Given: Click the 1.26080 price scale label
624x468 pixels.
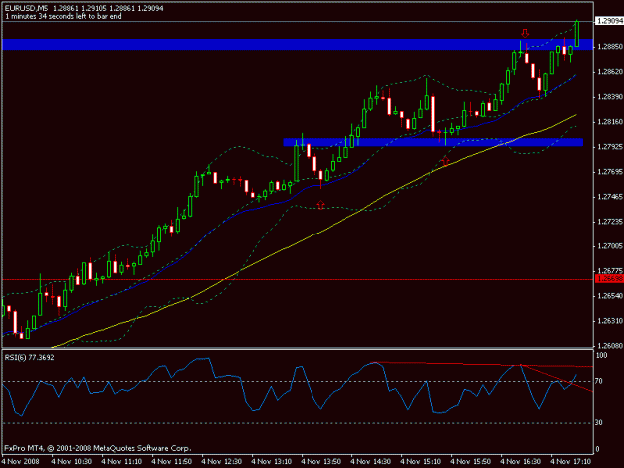Looking at the screenshot, I should (610, 346).
